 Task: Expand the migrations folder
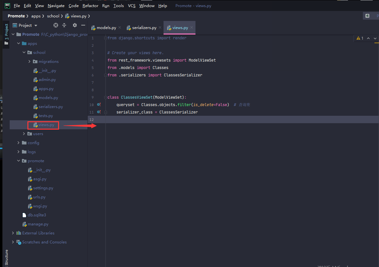(29, 61)
